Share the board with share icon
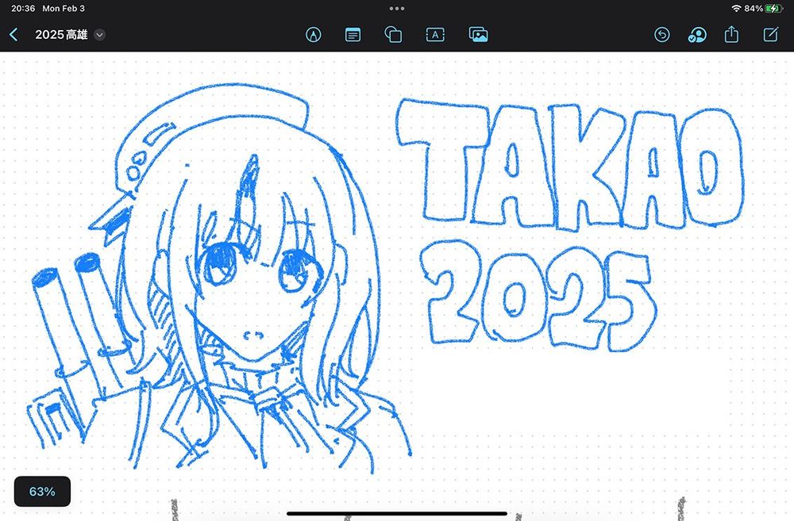This screenshot has height=521, width=794. coord(731,34)
